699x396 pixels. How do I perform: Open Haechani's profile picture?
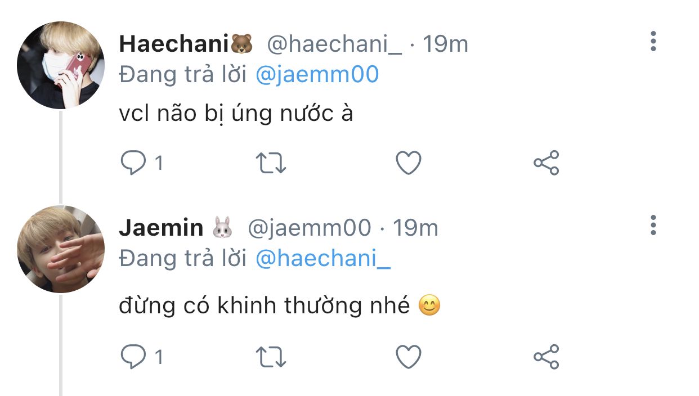(61, 65)
